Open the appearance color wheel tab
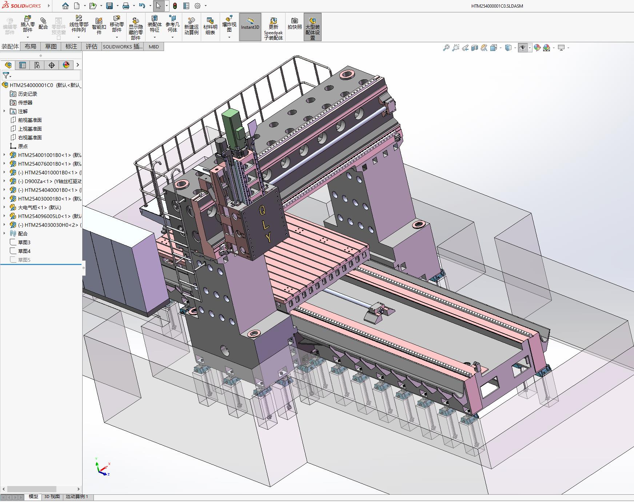The width and height of the screenshot is (634, 502). 66,65
